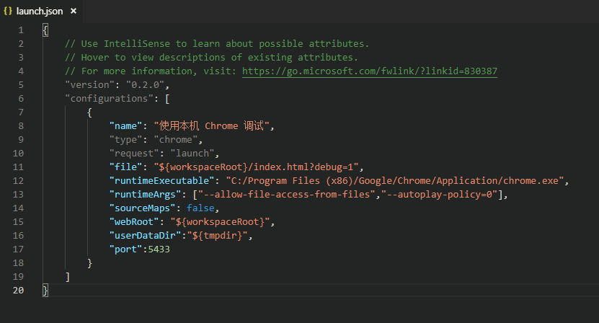Image resolution: width=599 pixels, height=323 pixels.
Task: Click the index.html?debug=1 file path value
Action: pyautogui.click(x=257, y=167)
